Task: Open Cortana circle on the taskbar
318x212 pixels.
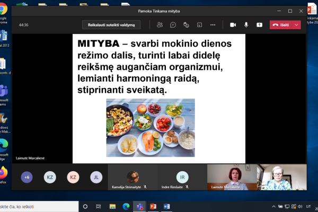Action: click(85, 207)
